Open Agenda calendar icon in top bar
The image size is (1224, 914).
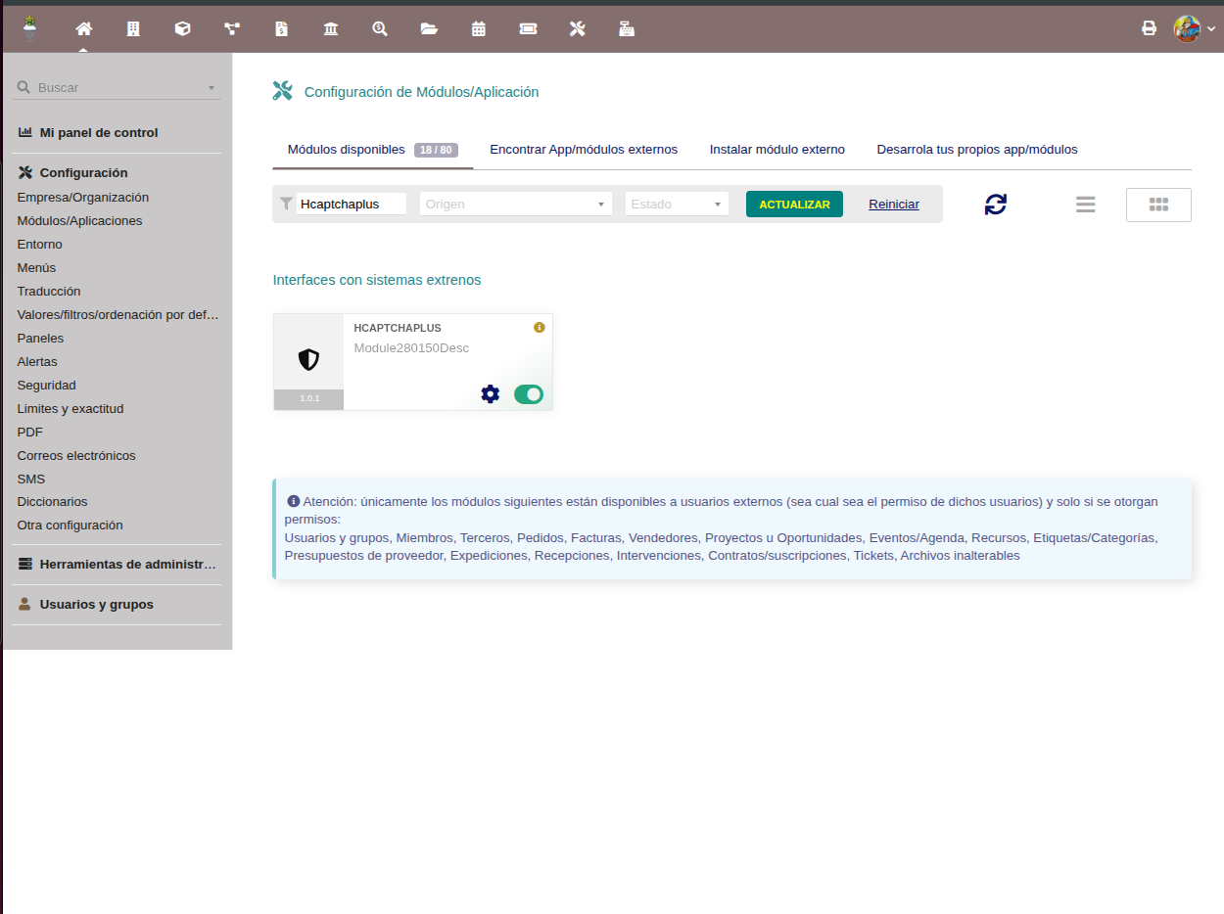point(479,28)
